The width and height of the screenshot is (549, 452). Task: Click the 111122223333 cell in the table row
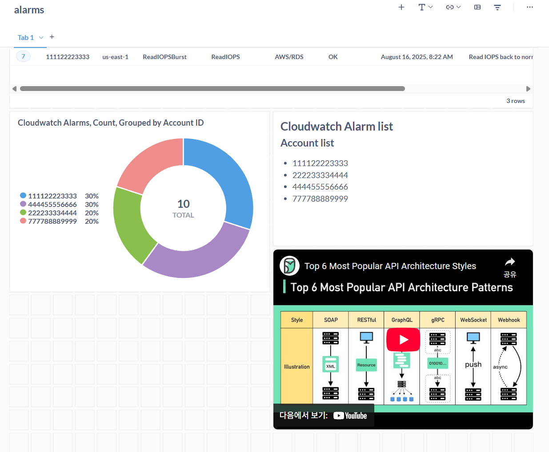pos(68,57)
